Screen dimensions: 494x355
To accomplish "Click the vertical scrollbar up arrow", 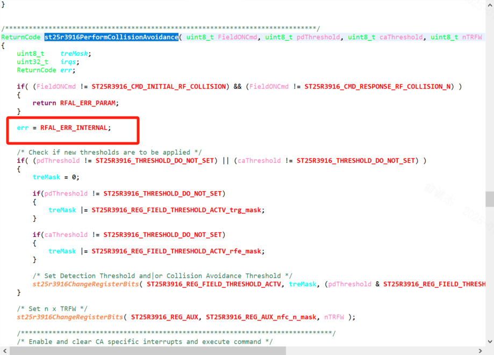I will coord(490,5).
